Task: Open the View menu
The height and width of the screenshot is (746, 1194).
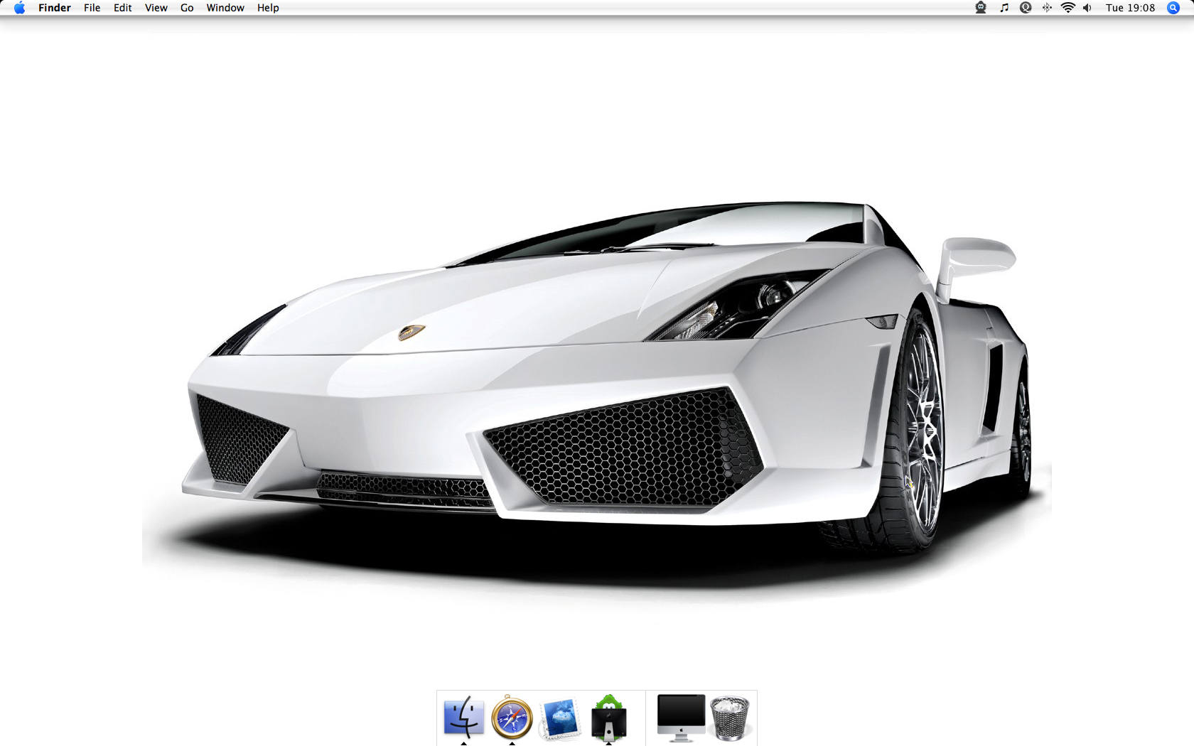Action: (156, 8)
